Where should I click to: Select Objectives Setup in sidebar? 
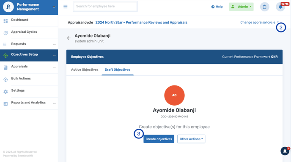[25, 54]
